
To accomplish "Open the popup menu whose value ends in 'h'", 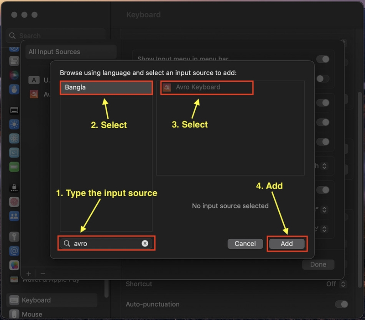I will click(324, 166).
